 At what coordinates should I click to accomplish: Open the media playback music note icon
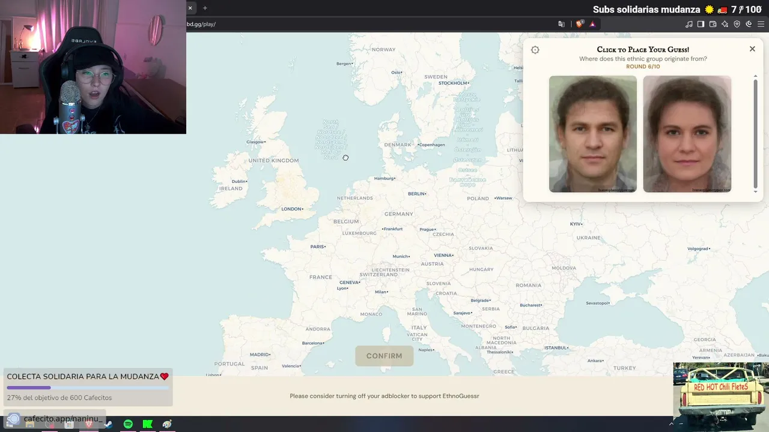(x=689, y=24)
